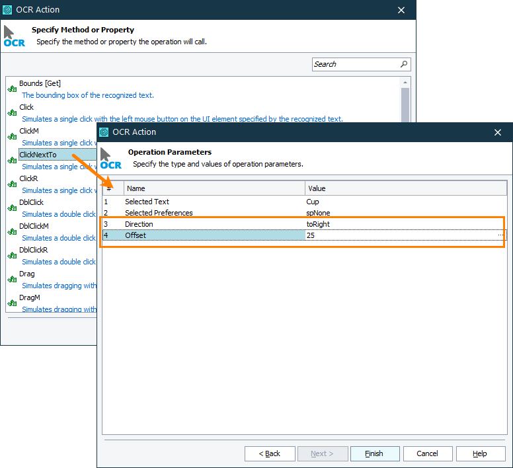The image size is (513, 468).
Task: Click method icon beside DblClickM entry
Action: 12,232
